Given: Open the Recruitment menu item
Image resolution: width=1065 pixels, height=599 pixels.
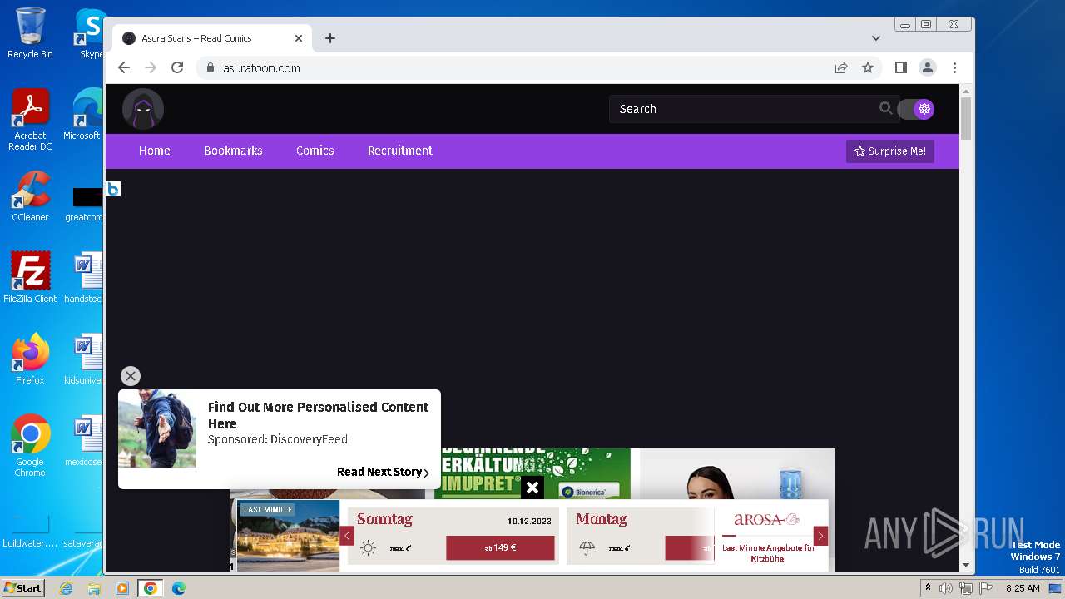Looking at the screenshot, I should coord(400,151).
